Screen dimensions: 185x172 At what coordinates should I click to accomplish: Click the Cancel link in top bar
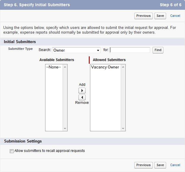tap(175, 16)
